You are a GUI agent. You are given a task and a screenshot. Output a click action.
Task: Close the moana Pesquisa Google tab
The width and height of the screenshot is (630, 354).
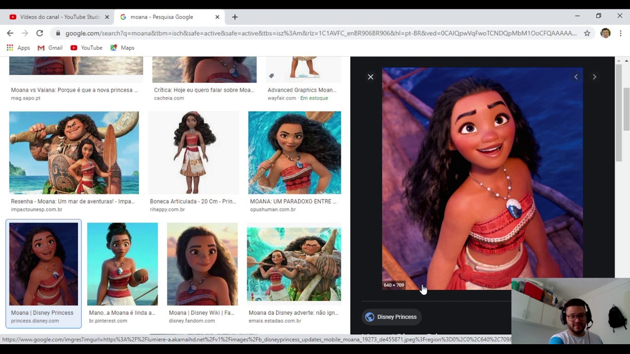[x=217, y=17]
